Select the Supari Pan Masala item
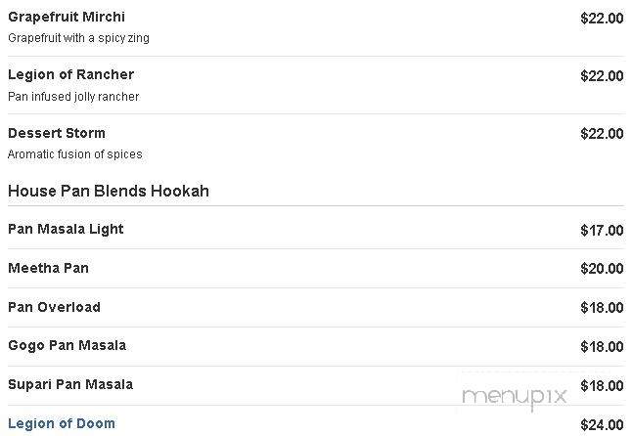 click(70, 384)
